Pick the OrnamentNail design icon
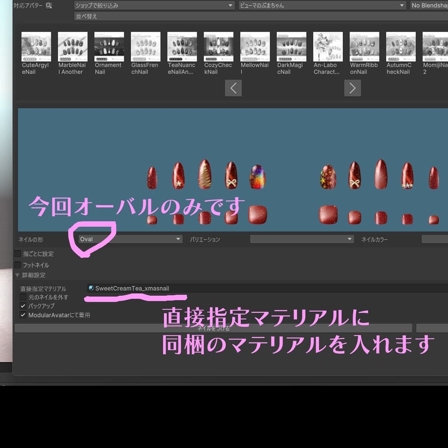 (x=109, y=47)
